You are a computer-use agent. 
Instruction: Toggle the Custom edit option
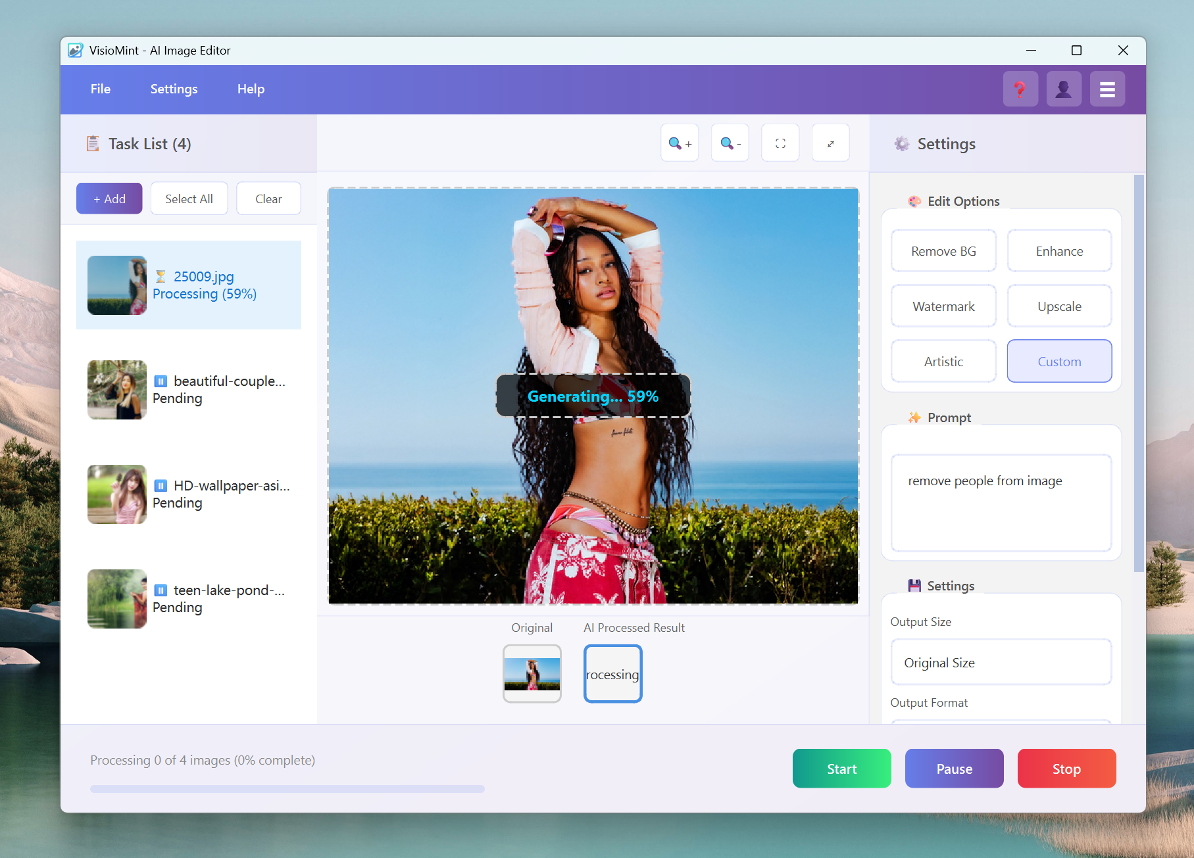point(1058,362)
